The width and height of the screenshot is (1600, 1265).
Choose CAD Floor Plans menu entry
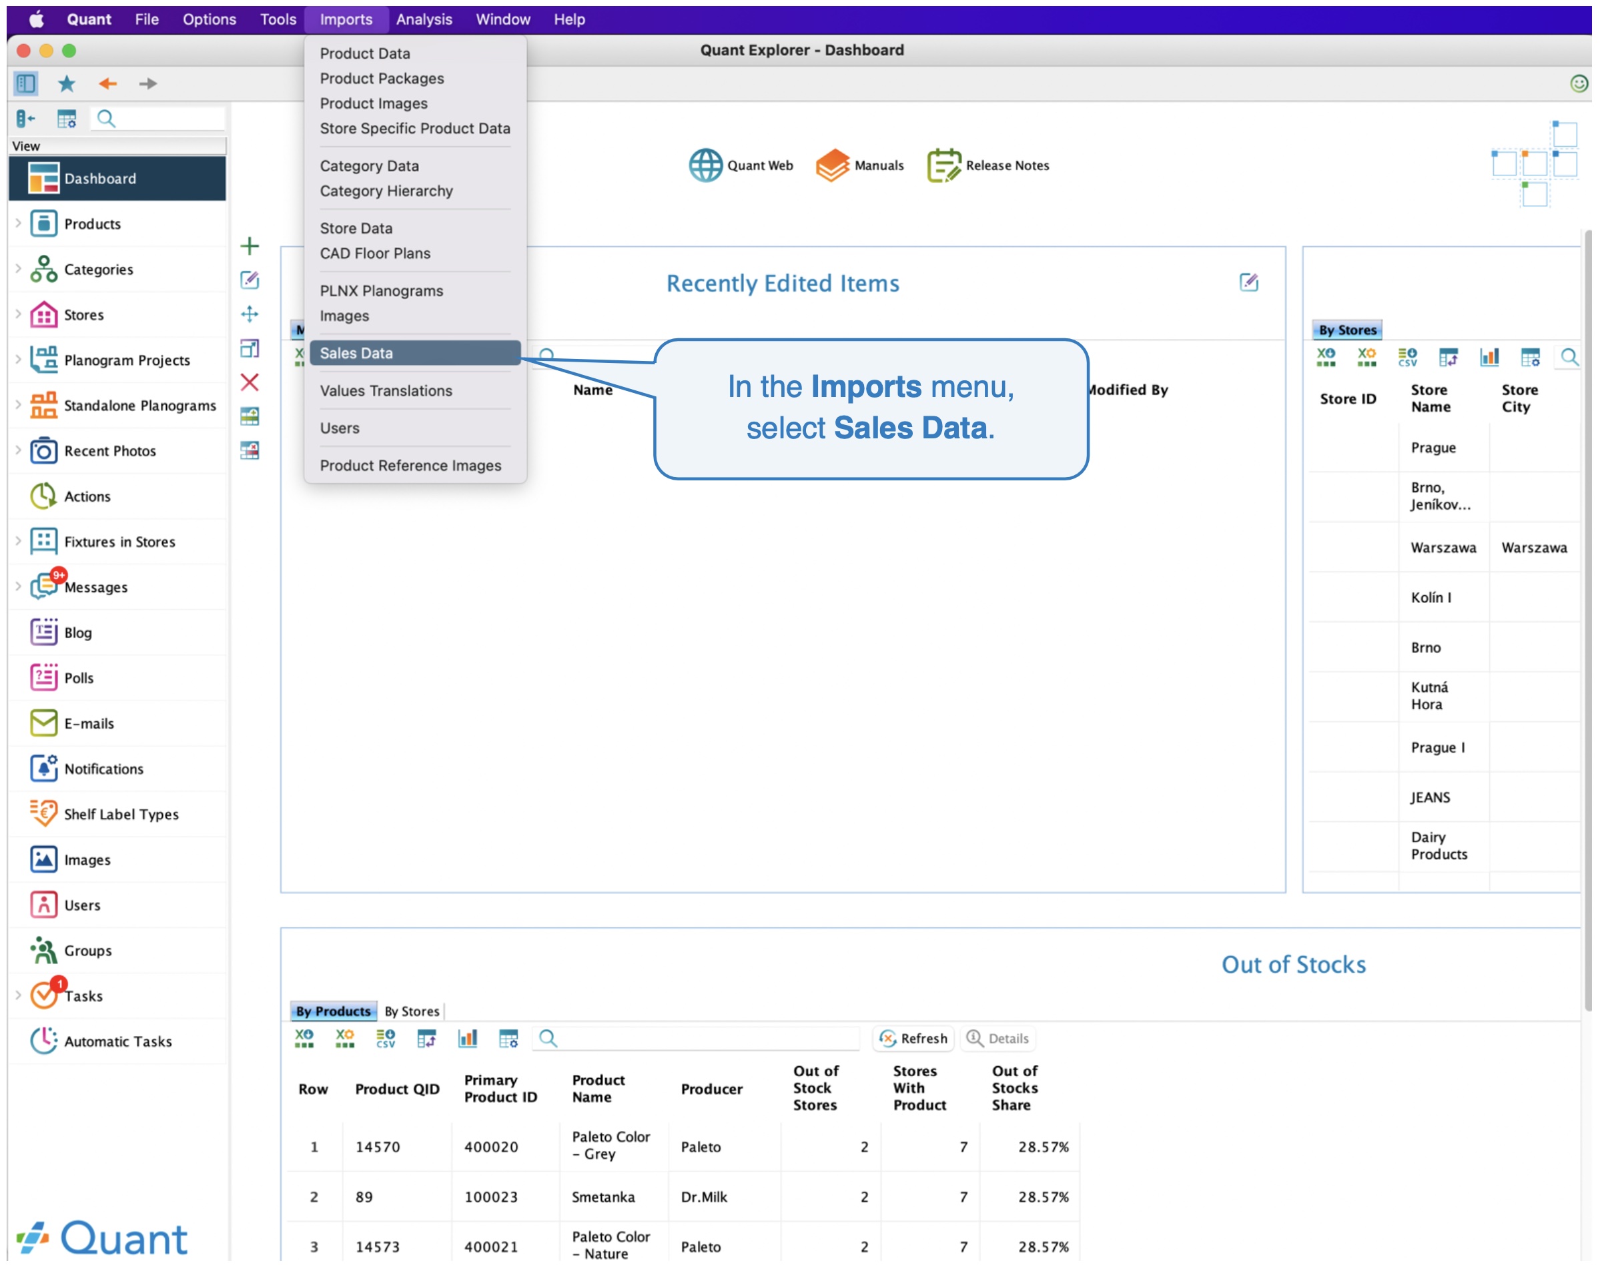click(x=376, y=254)
